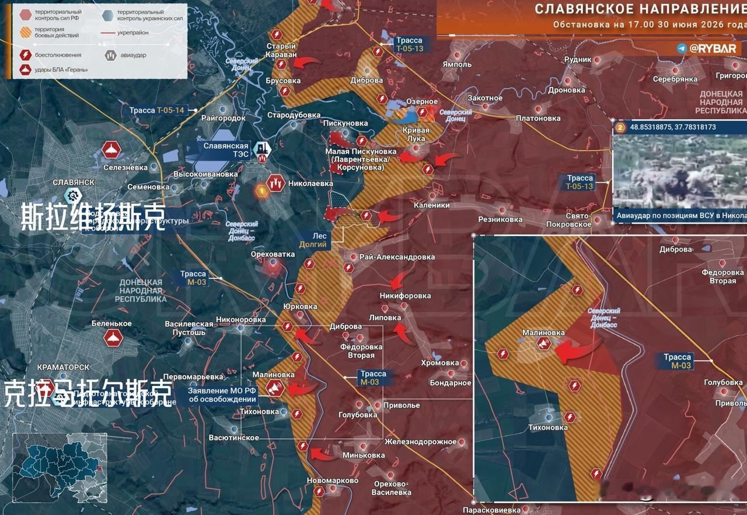This screenshot has height=515, width=747.
Task: Click the number 2 badge beside the coordinates
Action: (x=620, y=127)
